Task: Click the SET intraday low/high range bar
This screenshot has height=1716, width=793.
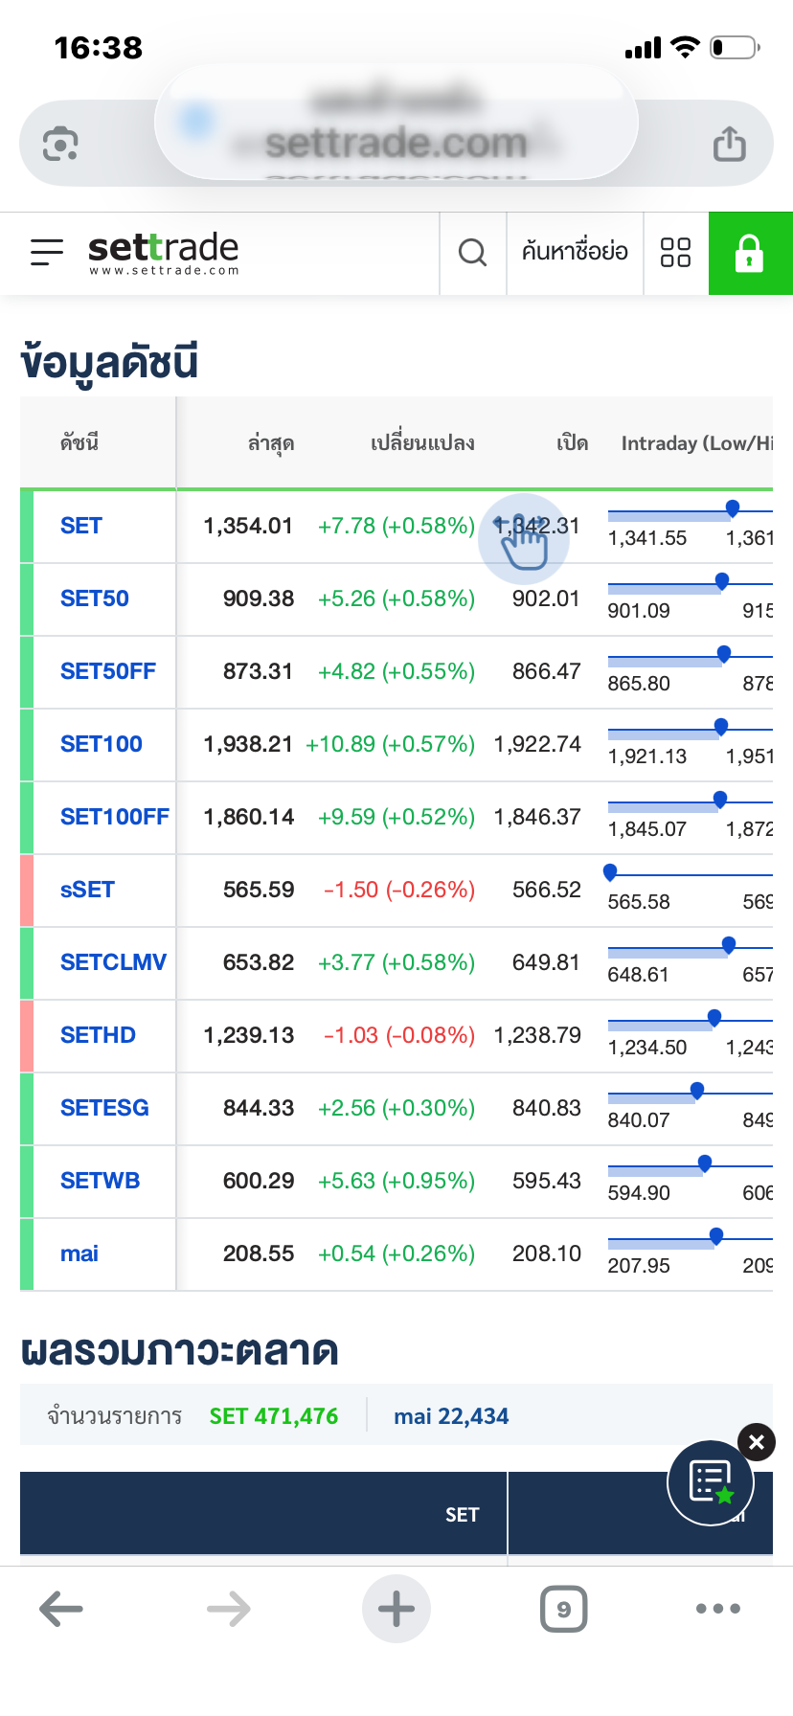Action: tap(690, 515)
